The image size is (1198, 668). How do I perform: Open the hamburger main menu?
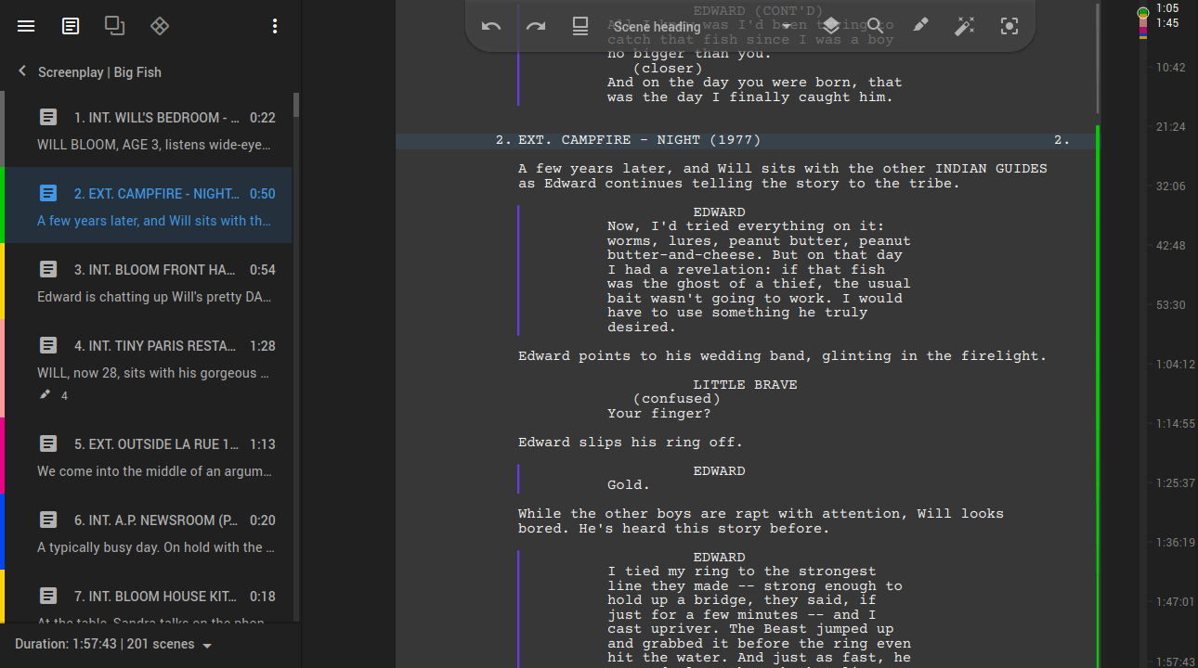pos(26,26)
